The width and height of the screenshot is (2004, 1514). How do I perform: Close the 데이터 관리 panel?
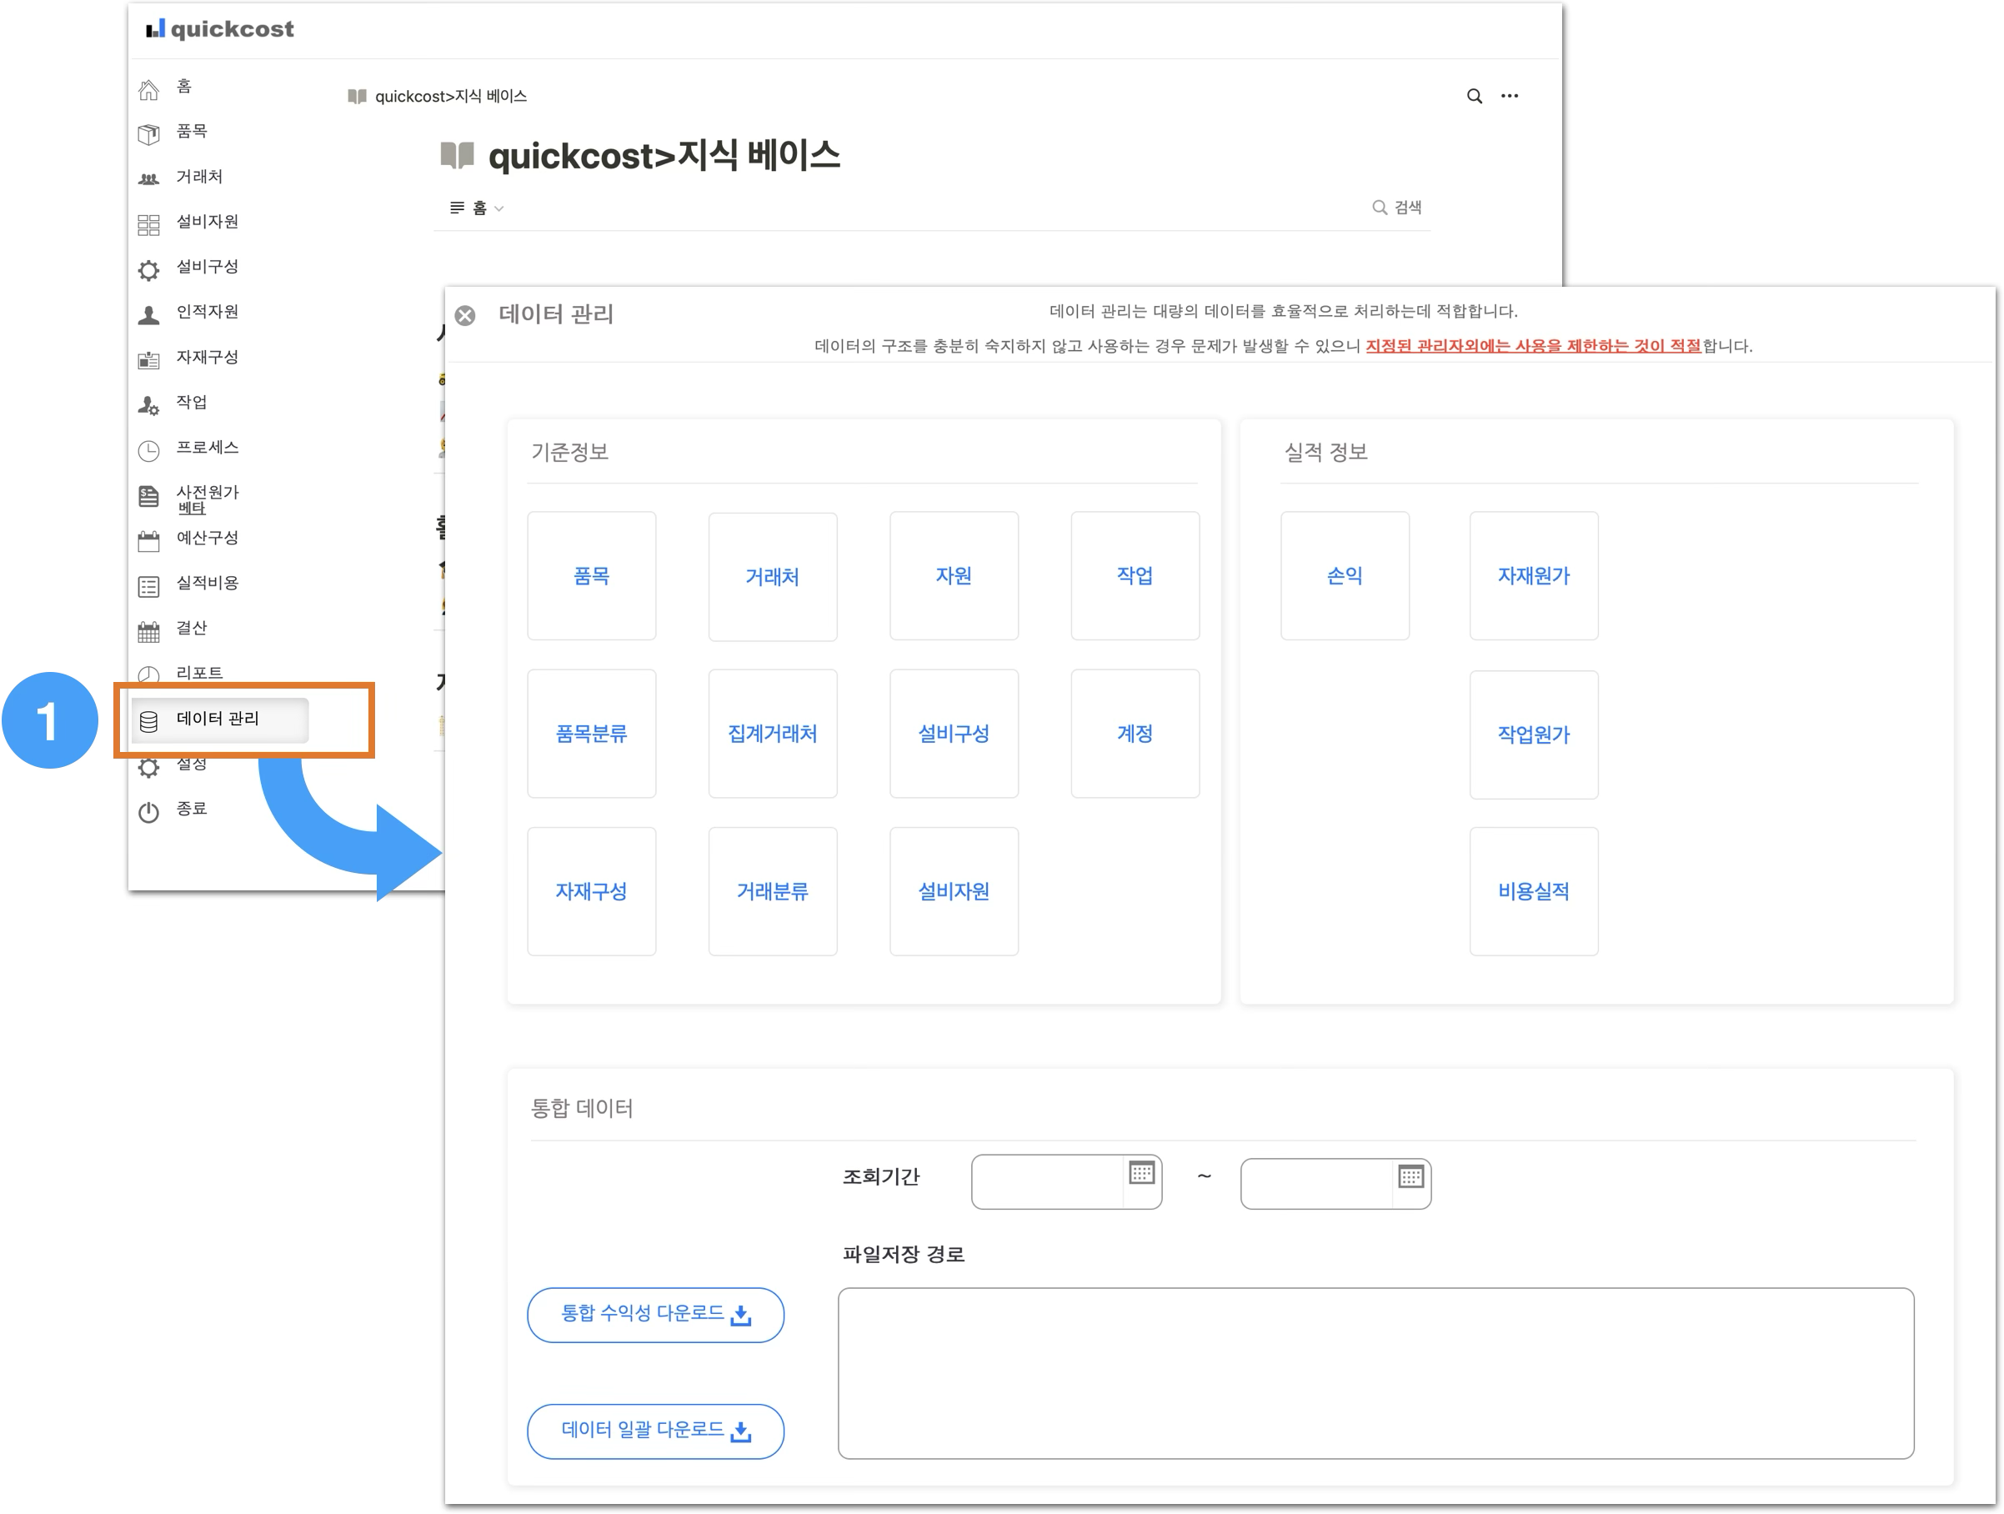coord(465,316)
